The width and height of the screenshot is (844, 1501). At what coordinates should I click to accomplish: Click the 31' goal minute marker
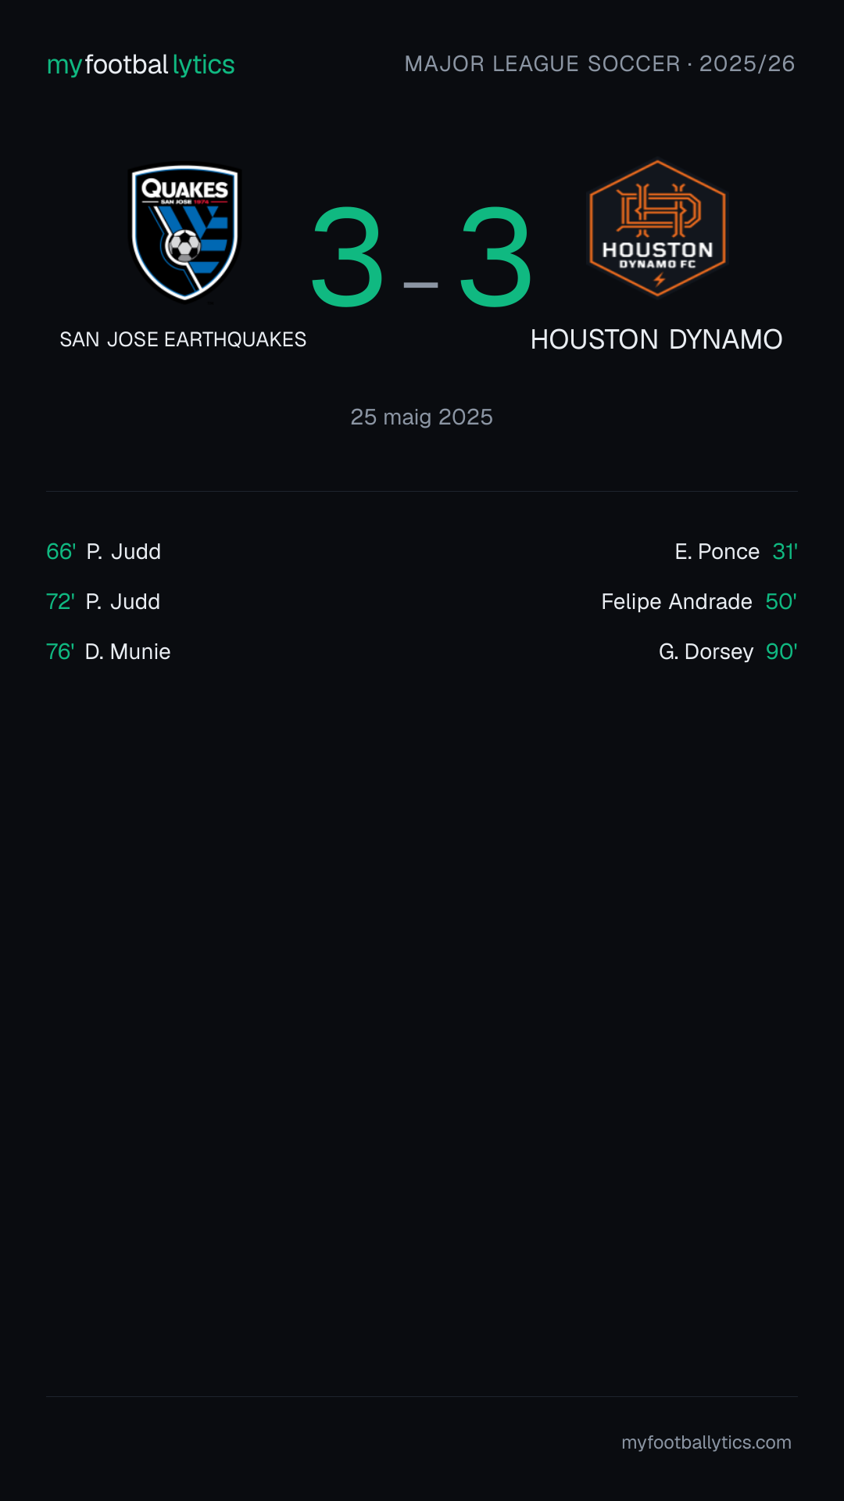coord(785,552)
